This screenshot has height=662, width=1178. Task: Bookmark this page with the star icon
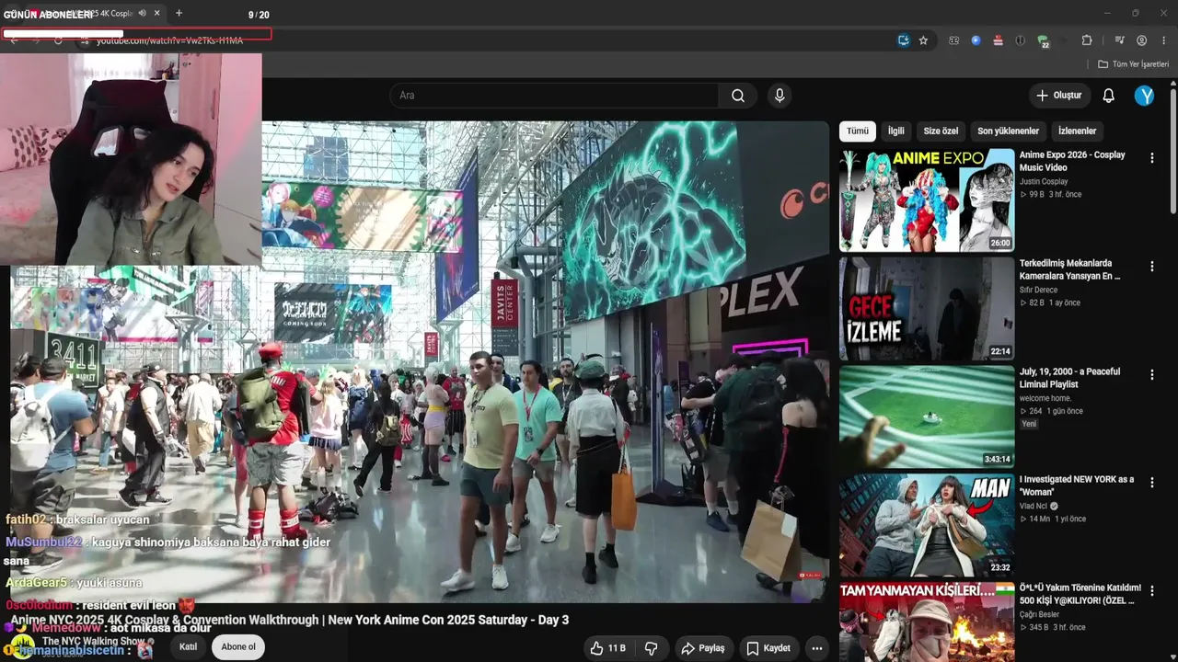923,40
